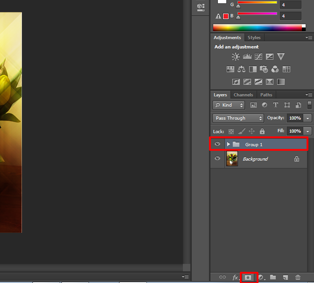This screenshot has width=314, height=283.
Task: Add a Curves adjustment
Action: (x=258, y=56)
